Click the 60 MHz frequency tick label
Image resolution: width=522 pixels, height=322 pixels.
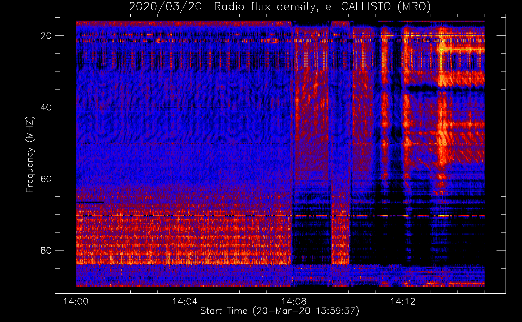coord(46,179)
